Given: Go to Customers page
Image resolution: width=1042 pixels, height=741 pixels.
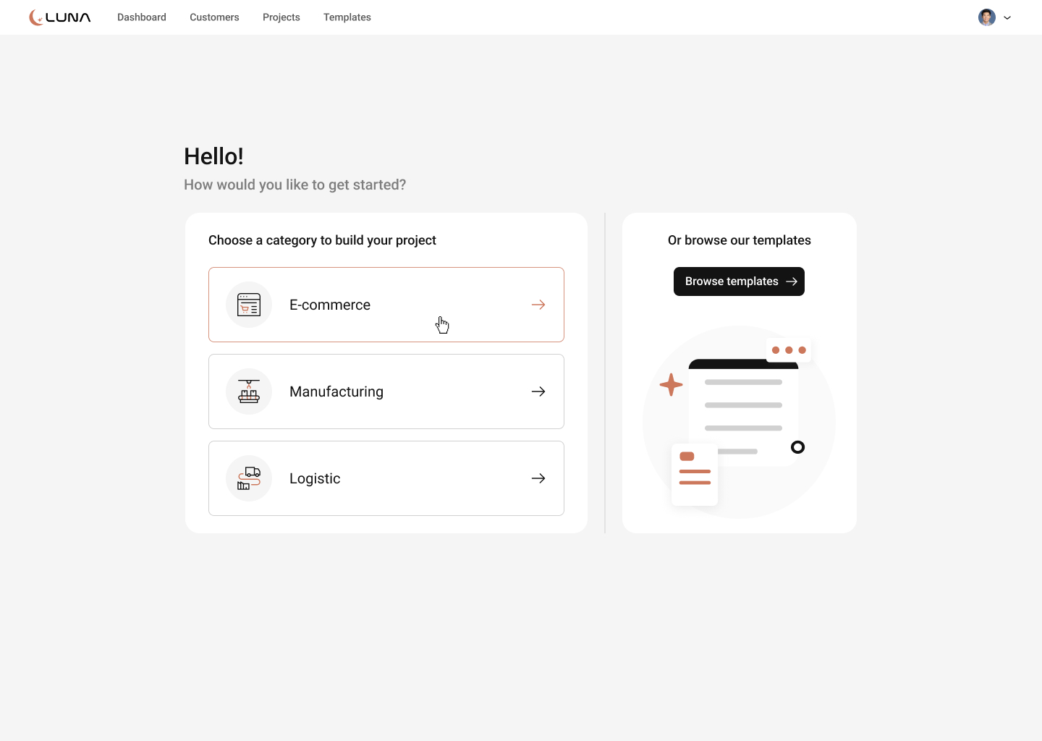Looking at the screenshot, I should tap(214, 17).
